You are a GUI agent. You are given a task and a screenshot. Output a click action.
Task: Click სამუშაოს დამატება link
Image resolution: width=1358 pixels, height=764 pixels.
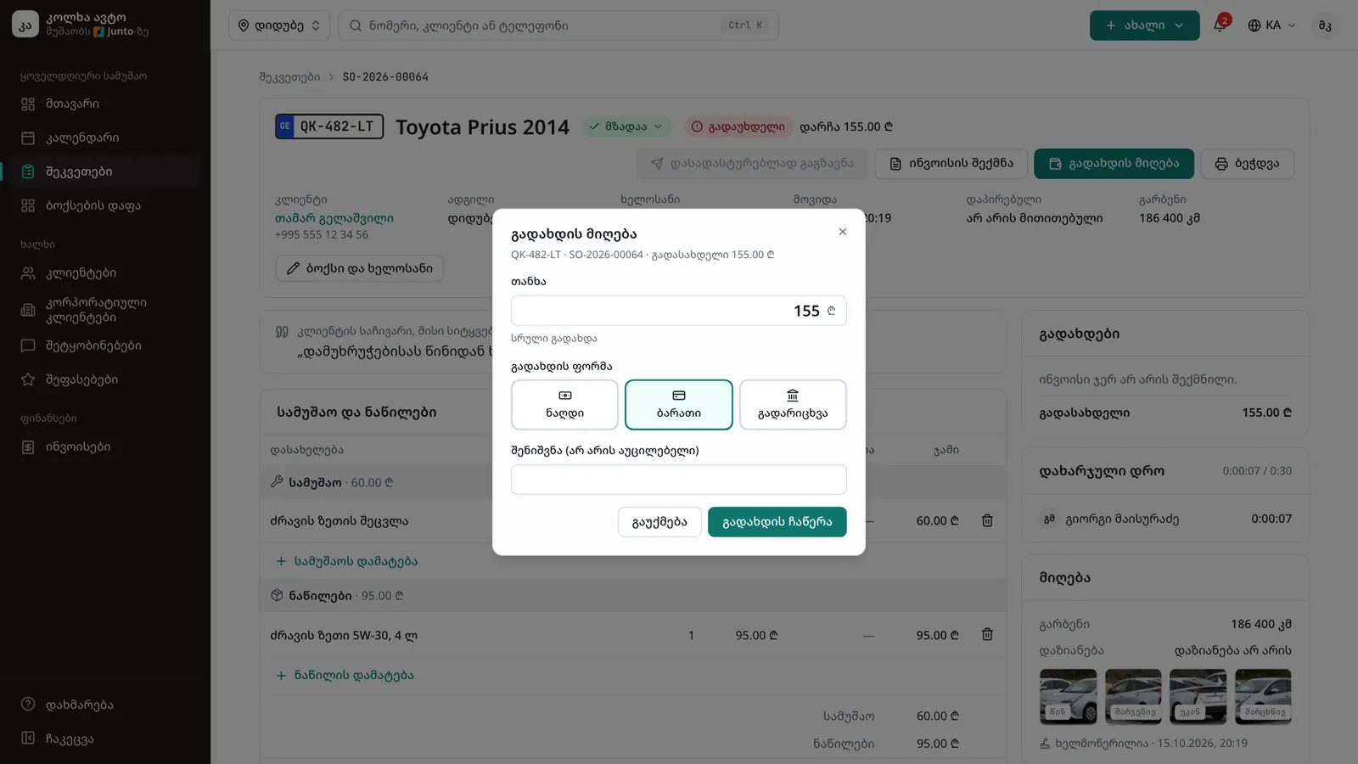346,561
